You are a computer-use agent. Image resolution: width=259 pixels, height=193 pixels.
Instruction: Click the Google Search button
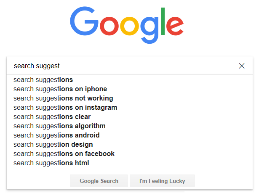tap(99, 181)
